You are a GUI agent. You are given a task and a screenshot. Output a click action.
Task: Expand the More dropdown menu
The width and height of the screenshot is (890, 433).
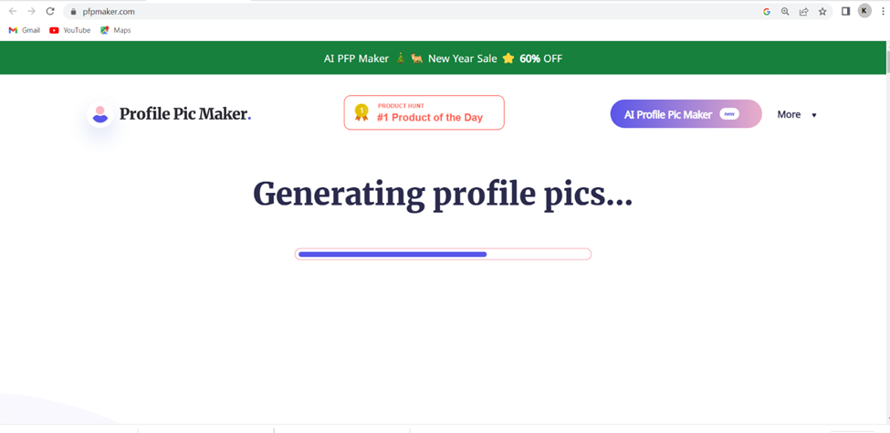pos(797,114)
